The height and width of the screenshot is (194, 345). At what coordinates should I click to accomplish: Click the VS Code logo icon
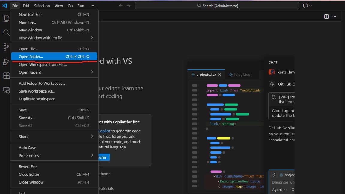[x=4, y=6]
